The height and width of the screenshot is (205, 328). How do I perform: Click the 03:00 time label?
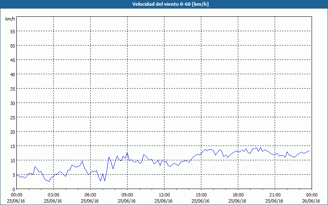pos(53,195)
